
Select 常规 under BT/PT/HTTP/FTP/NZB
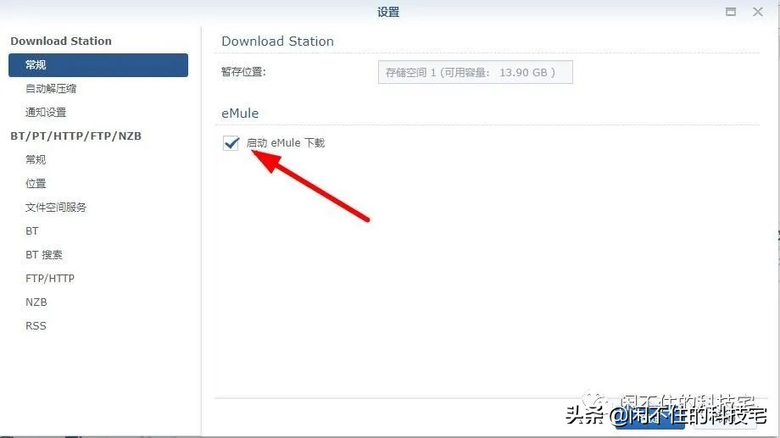point(36,159)
